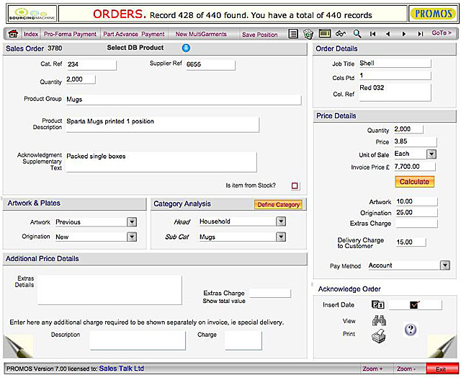Open Pro-Forma Payment
The height and width of the screenshot is (378, 461).
70,34
